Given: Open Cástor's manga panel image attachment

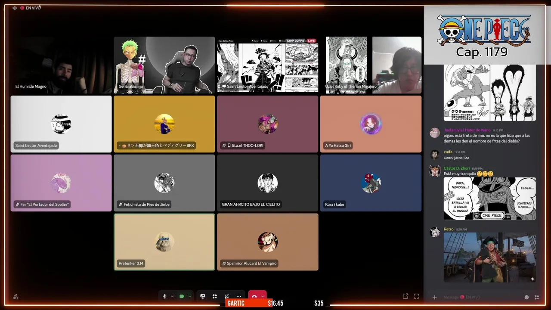Looking at the screenshot, I should (x=490, y=198).
